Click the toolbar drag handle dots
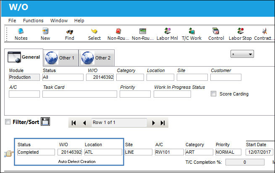The width and height of the screenshot is (275, 173). (x=7, y=34)
